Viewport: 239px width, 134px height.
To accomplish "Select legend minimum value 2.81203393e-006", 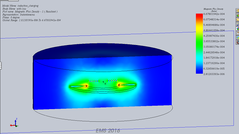I will 214,74.
